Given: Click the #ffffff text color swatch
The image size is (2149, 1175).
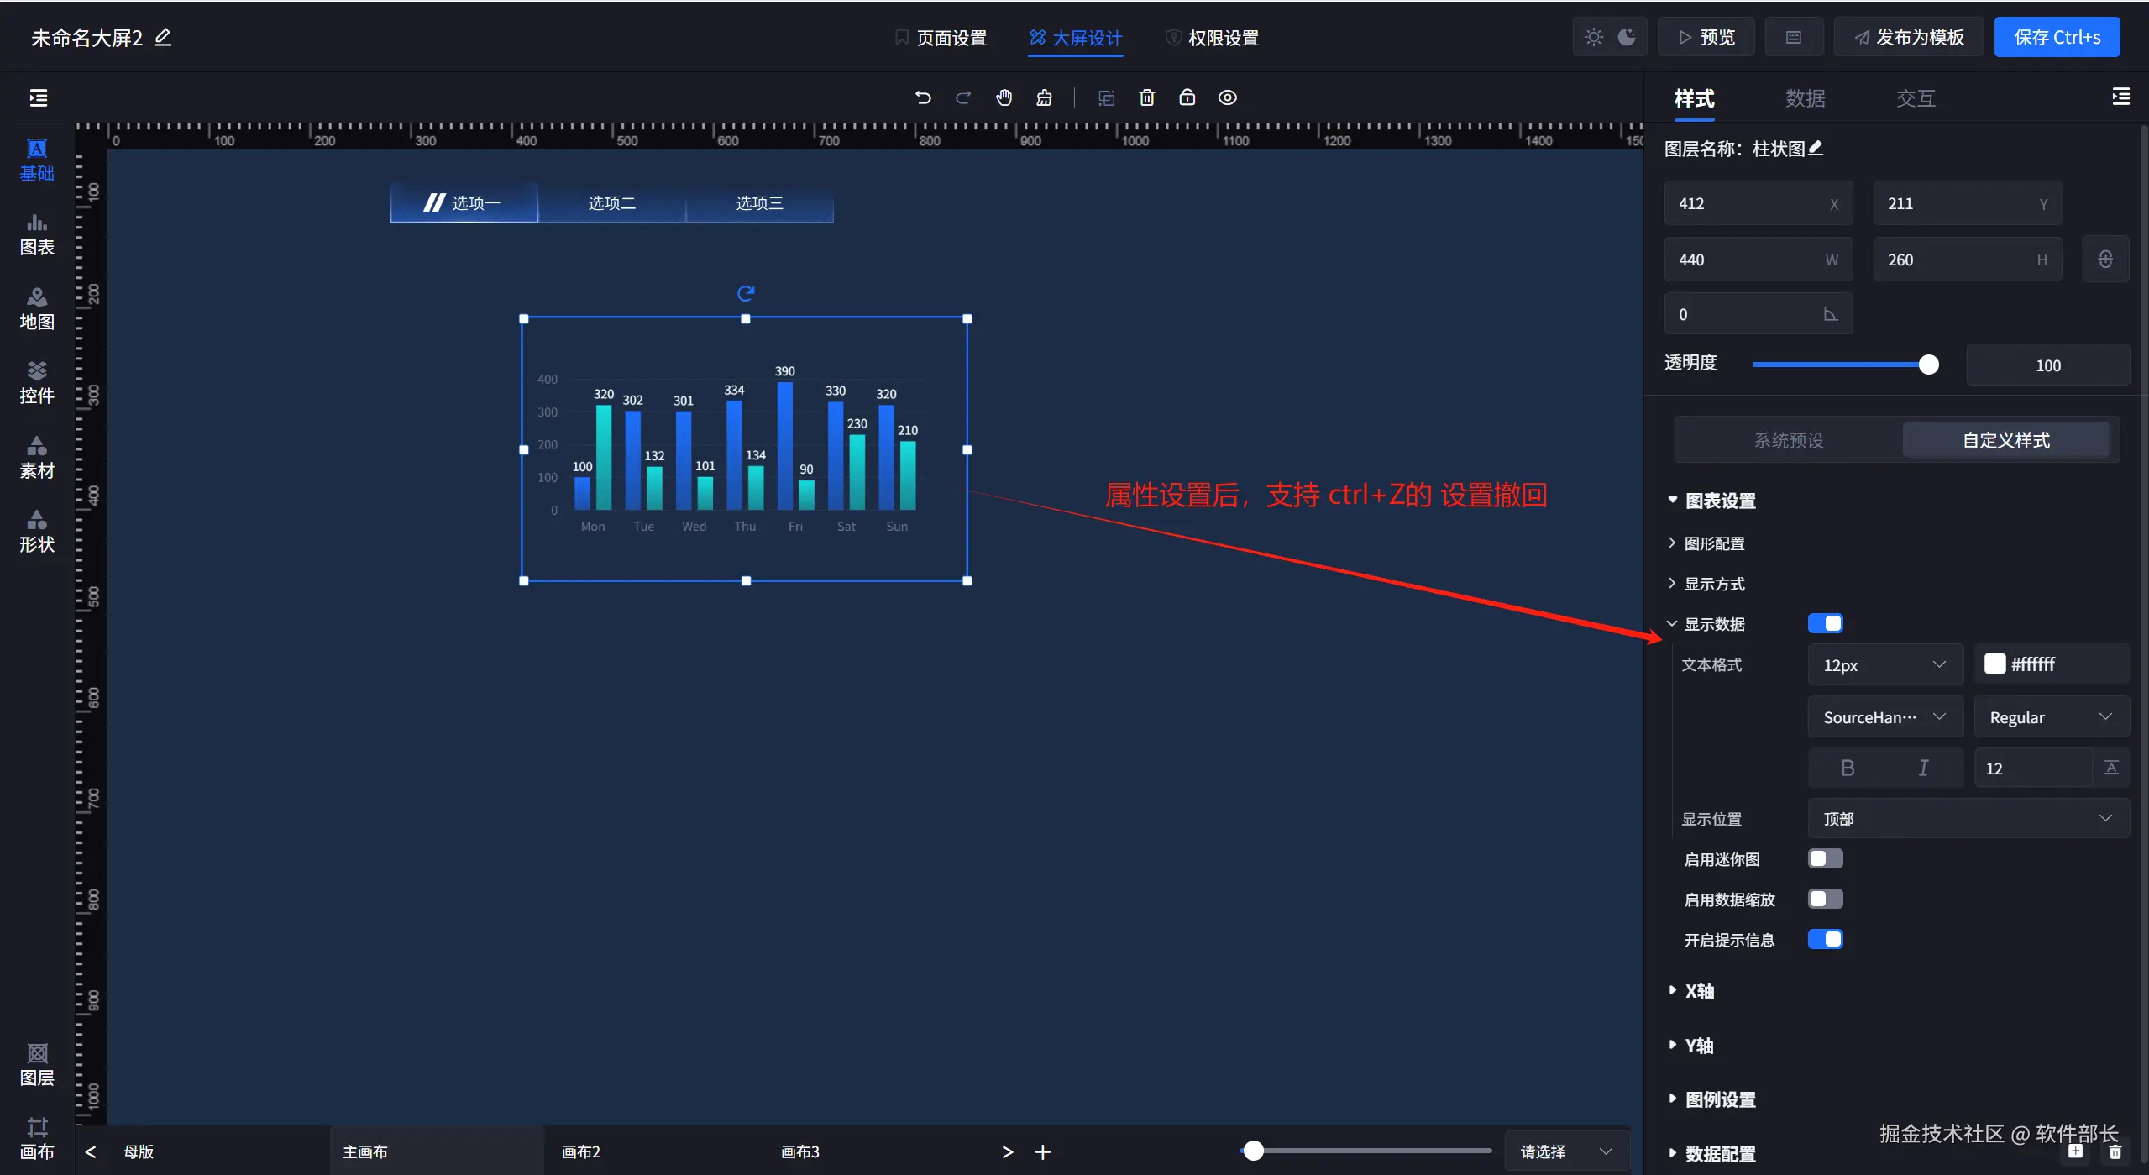Looking at the screenshot, I should pos(1994,664).
